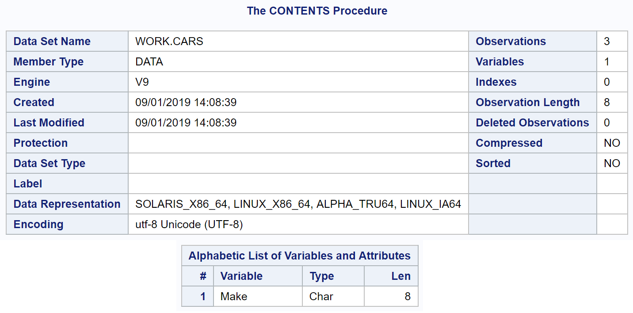
Task: Click the Observation Length label
Action: click(528, 103)
